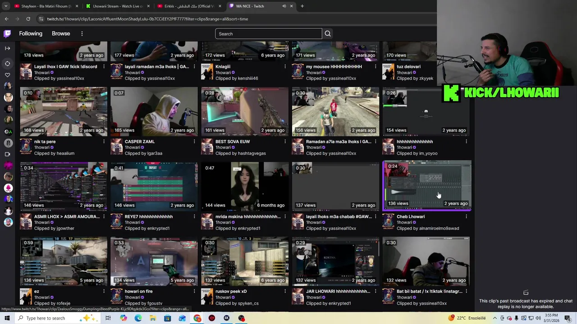Open options menu for nik ta pere clip
577x324 pixels.
point(104,142)
